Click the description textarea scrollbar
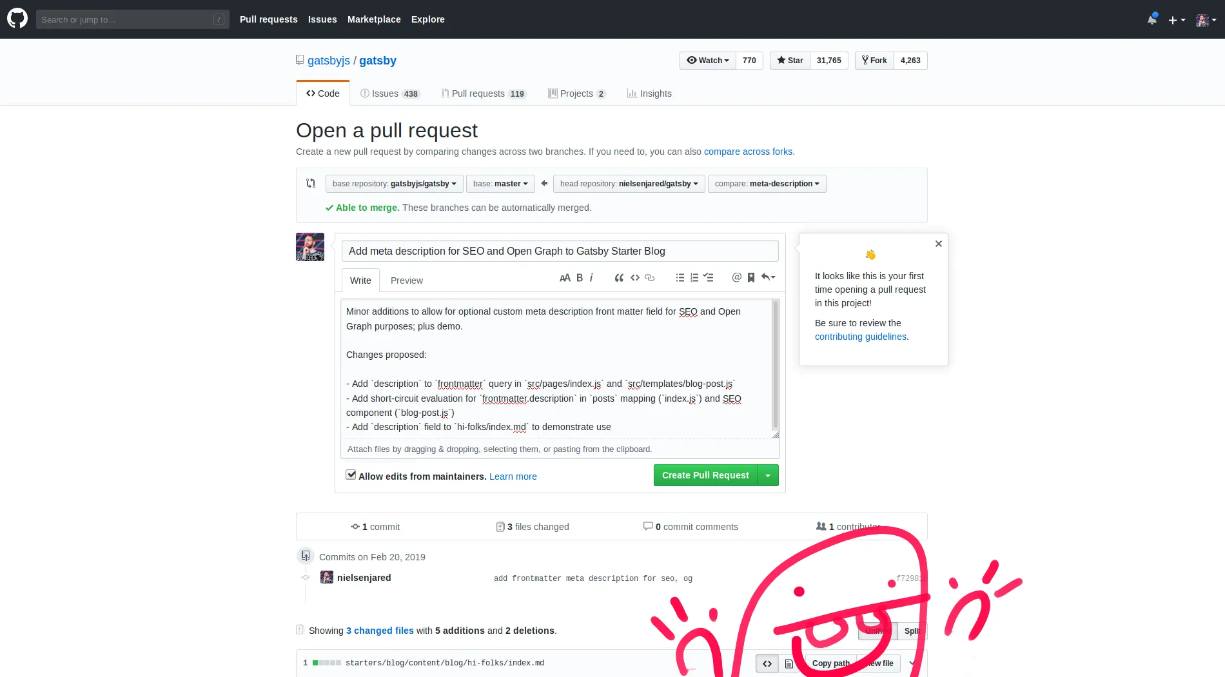Image resolution: width=1225 pixels, height=677 pixels. [x=775, y=366]
